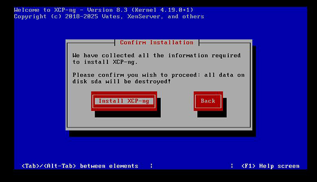Click the '<F1> Help screen' hint

[270, 166]
